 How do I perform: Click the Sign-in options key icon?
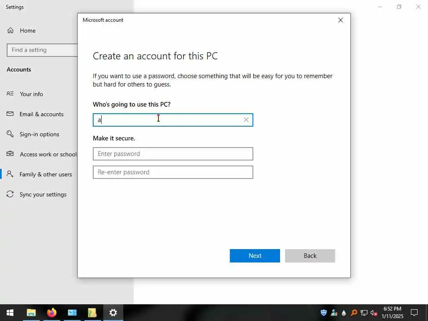(10, 134)
